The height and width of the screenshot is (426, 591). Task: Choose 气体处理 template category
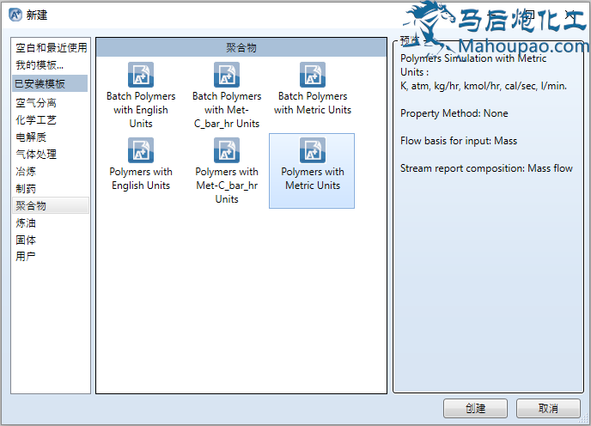point(36,155)
